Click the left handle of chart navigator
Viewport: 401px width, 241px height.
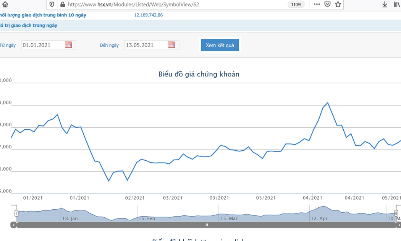pyautogui.click(x=16, y=213)
